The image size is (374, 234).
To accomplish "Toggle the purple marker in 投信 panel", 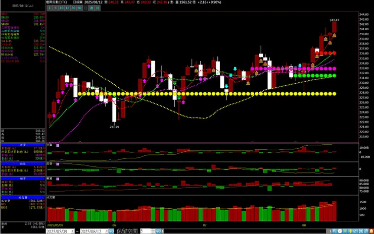I will coord(58,164).
